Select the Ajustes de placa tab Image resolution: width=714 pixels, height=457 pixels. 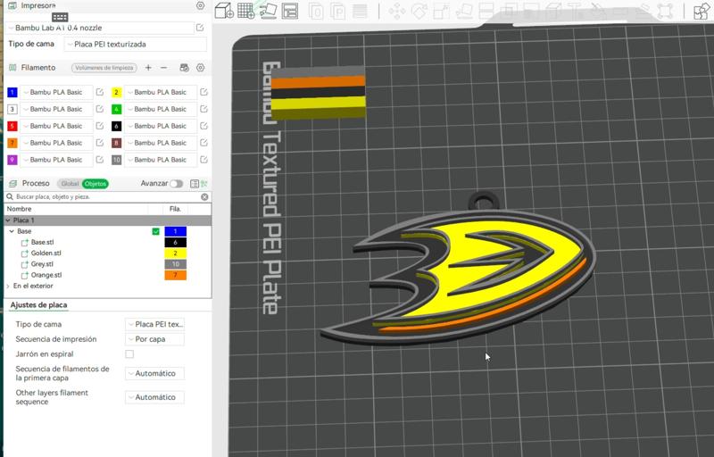38,305
